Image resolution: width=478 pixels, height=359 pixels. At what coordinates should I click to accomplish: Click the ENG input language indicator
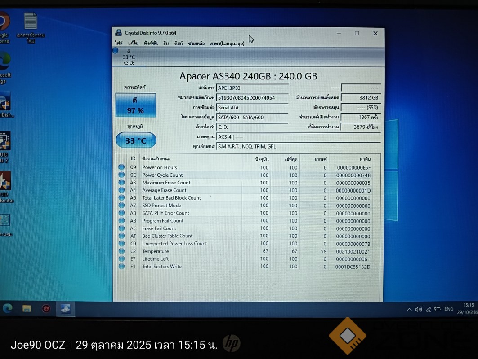coord(449,309)
